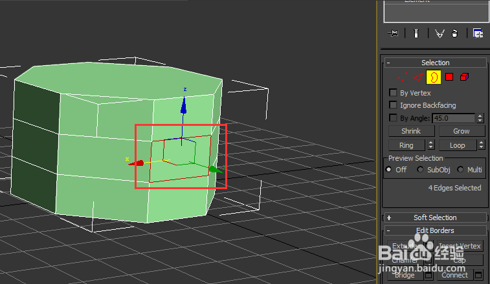This screenshot has width=490, height=284.
Task: Select Multi preview selection radio
Action: point(460,170)
